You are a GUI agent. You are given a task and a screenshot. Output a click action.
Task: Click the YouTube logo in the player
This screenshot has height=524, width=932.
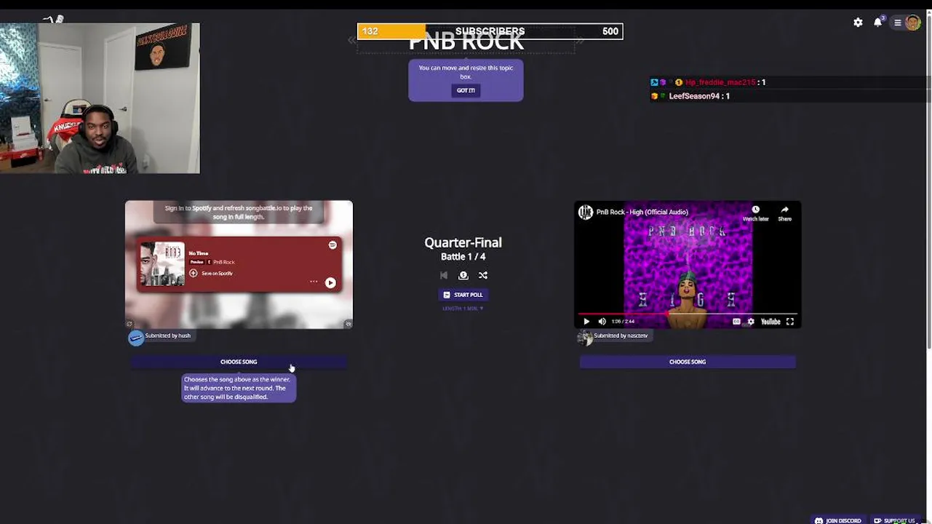(770, 322)
